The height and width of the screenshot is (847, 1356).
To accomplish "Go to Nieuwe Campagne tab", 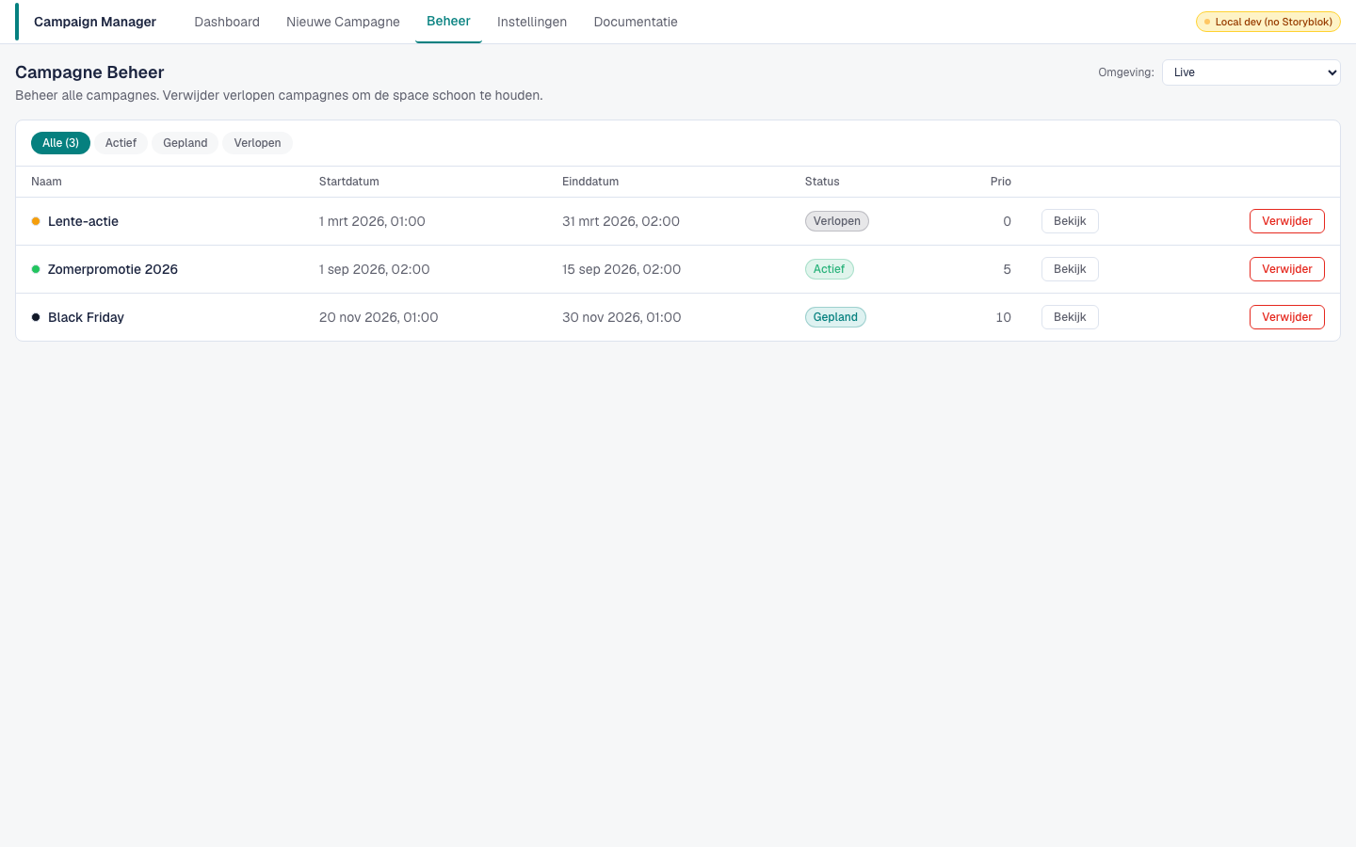I will tap(343, 22).
